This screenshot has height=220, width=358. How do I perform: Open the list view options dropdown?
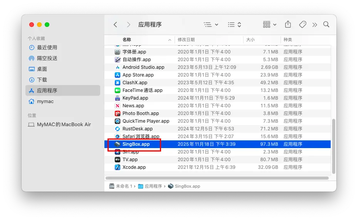pos(211,25)
